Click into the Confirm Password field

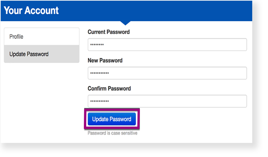(x=167, y=101)
